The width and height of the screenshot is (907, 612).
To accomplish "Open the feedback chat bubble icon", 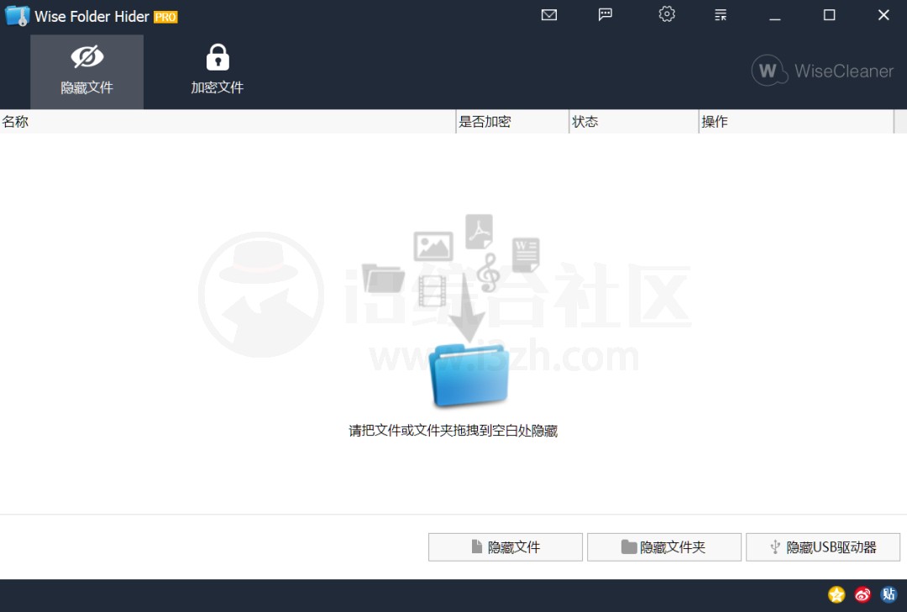I will (x=606, y=14).
